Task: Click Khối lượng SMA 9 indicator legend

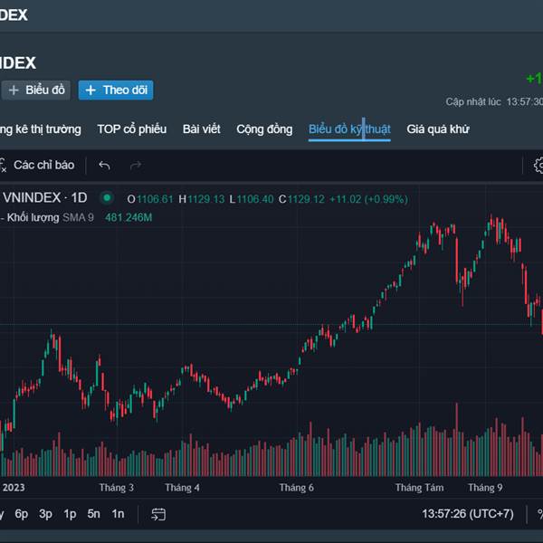Action: (51, 218)
